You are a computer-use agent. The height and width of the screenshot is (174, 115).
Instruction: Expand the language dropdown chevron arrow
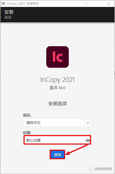(x=88, y=123)
